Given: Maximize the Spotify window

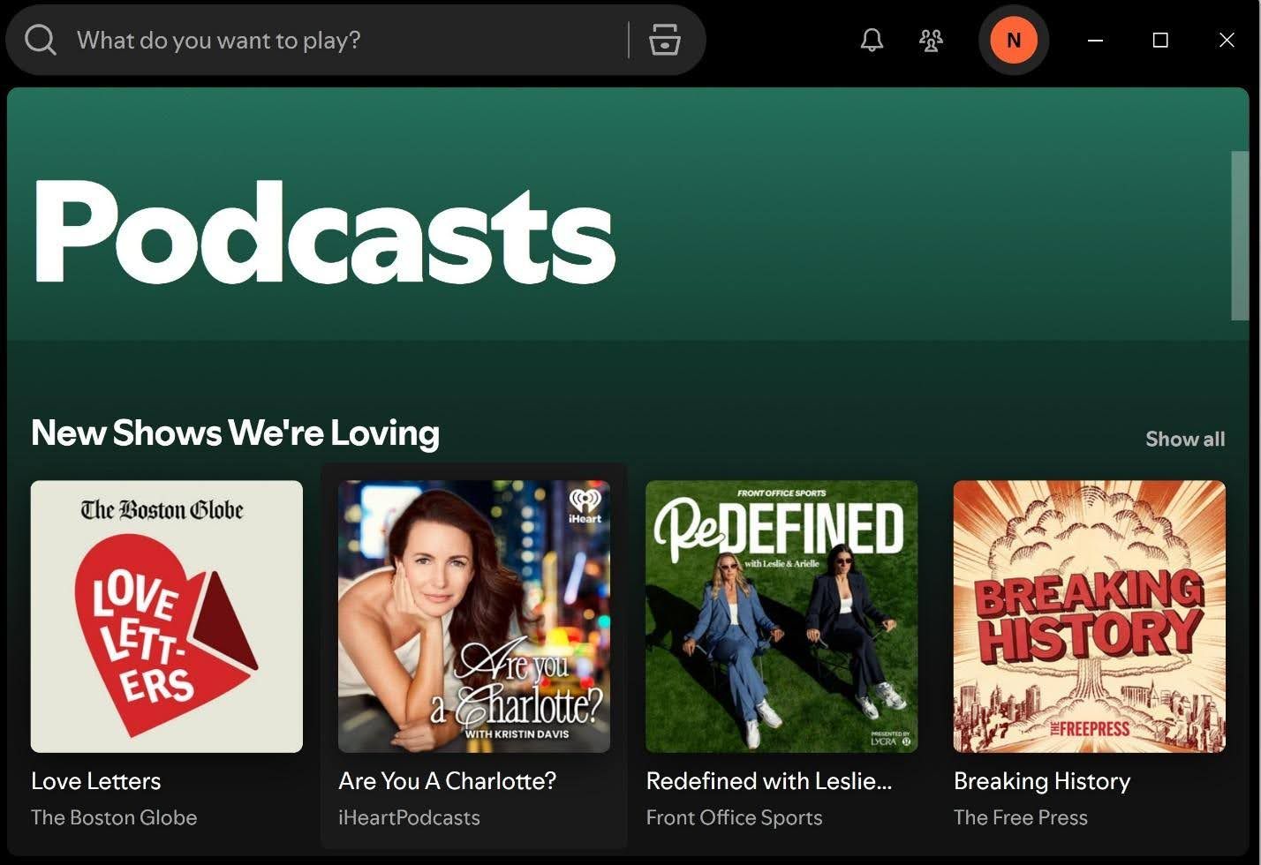Looking at the screenshot, I should tap(1160, 40).
